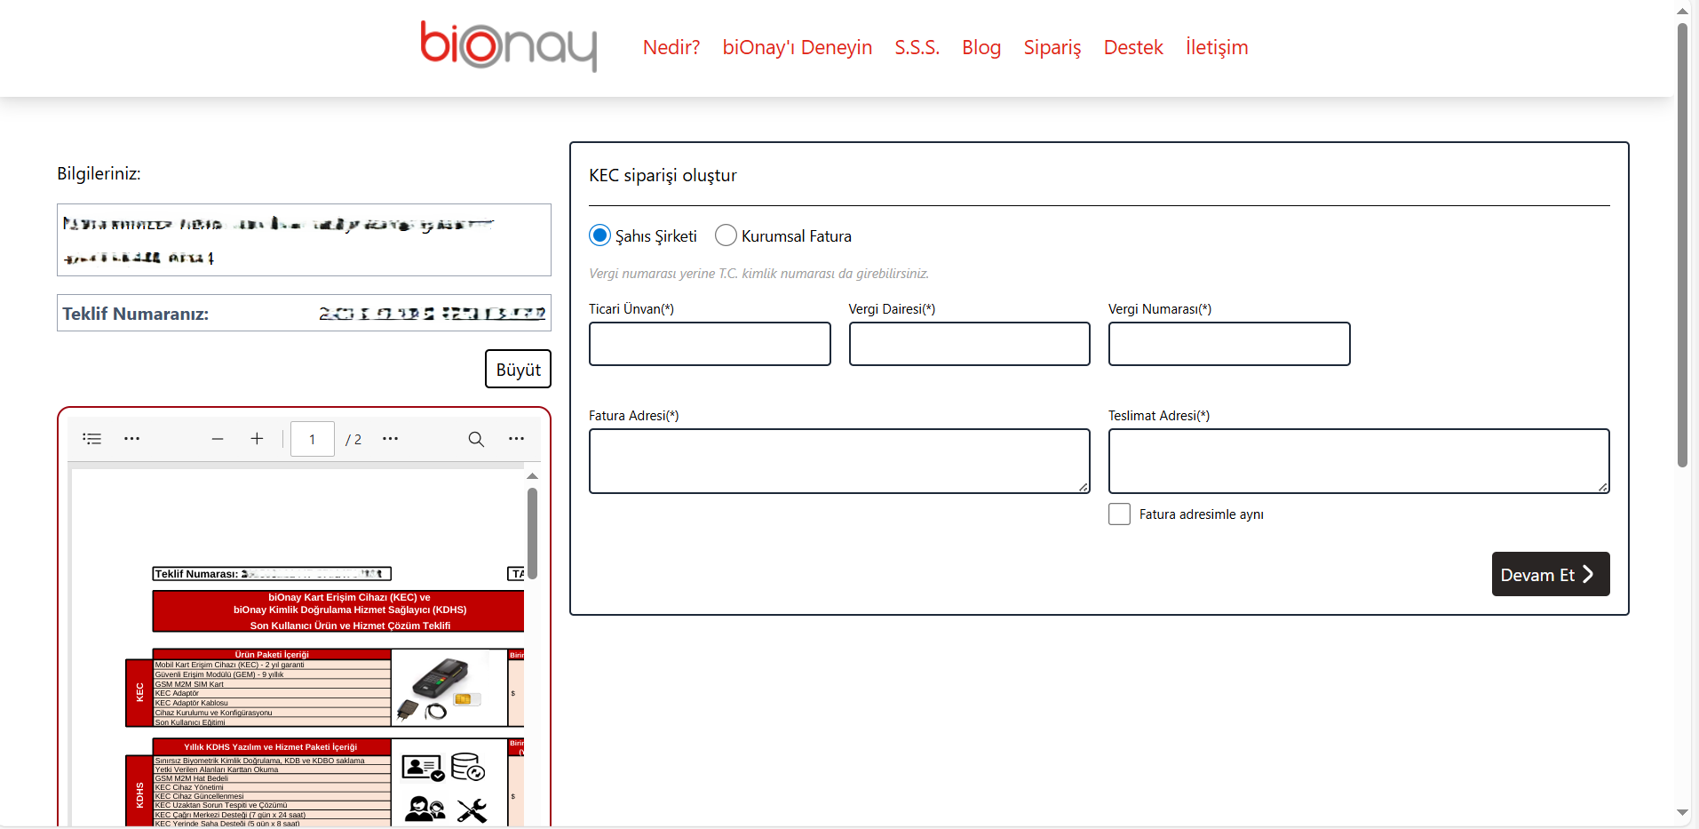This screenshot has height=829, width=1699.
Task: Open PDF search magnifier icon
Action: click(476, 439)
